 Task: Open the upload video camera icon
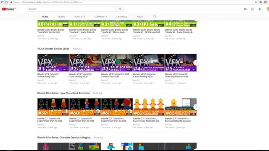point(245,9)
